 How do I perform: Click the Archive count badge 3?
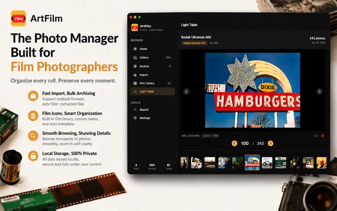[x=170, y=66]
